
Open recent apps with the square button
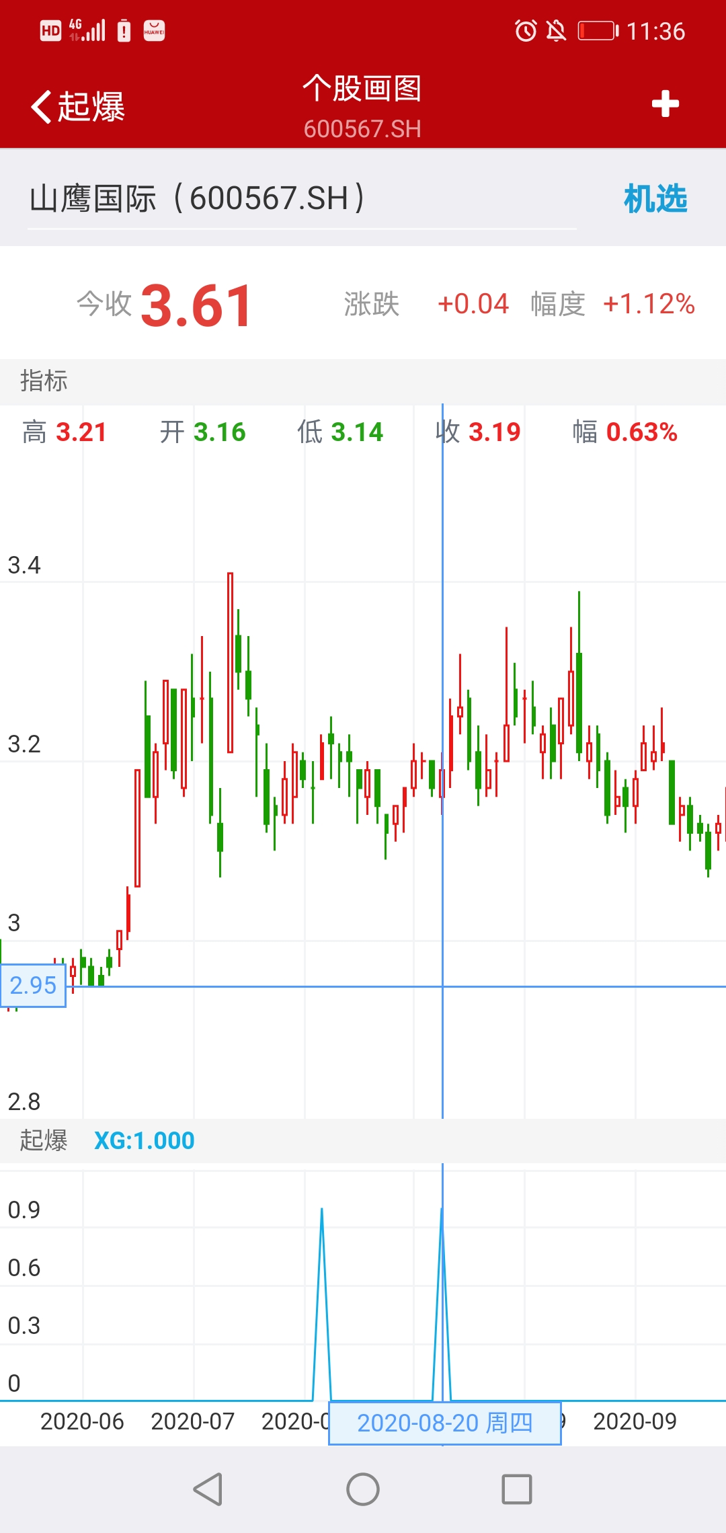point(517,1489)
